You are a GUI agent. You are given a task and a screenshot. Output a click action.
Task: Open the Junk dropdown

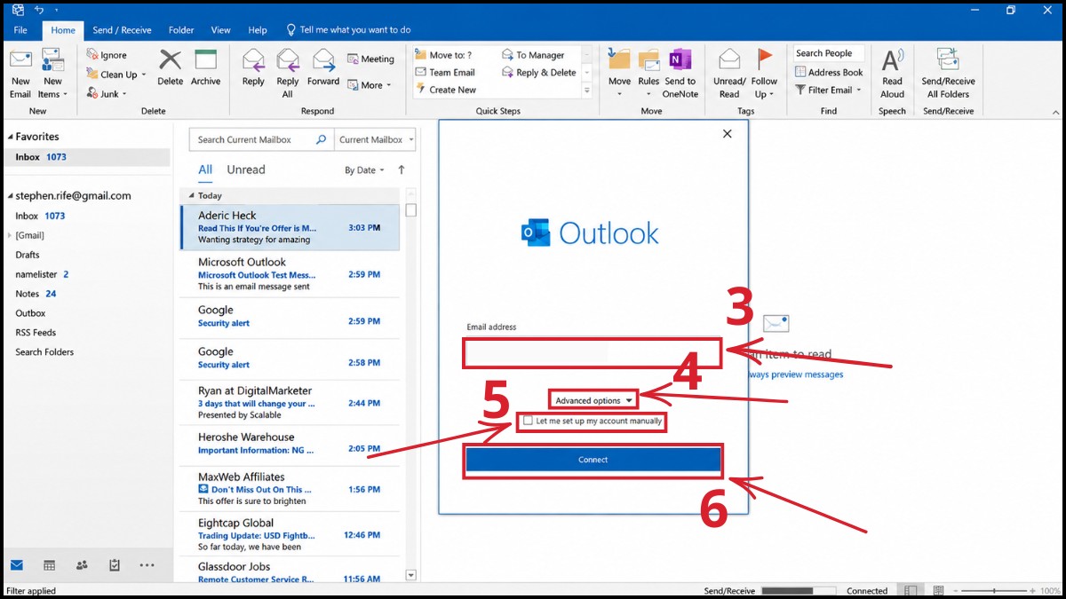107,94
